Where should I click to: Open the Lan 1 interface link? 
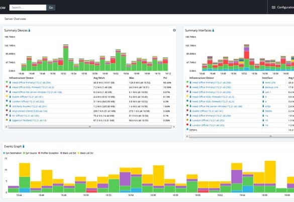[268, 92]
